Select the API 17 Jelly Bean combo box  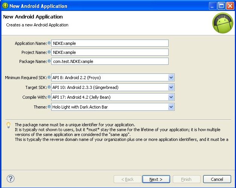(x=113, y=97)
